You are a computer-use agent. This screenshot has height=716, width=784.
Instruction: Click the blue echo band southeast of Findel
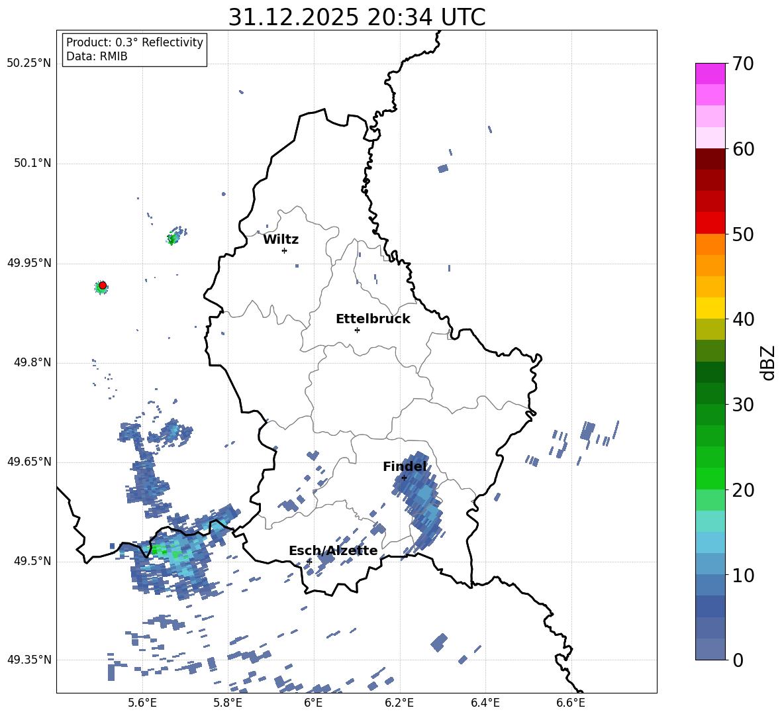pyautogui.click(x=419, y=501)
